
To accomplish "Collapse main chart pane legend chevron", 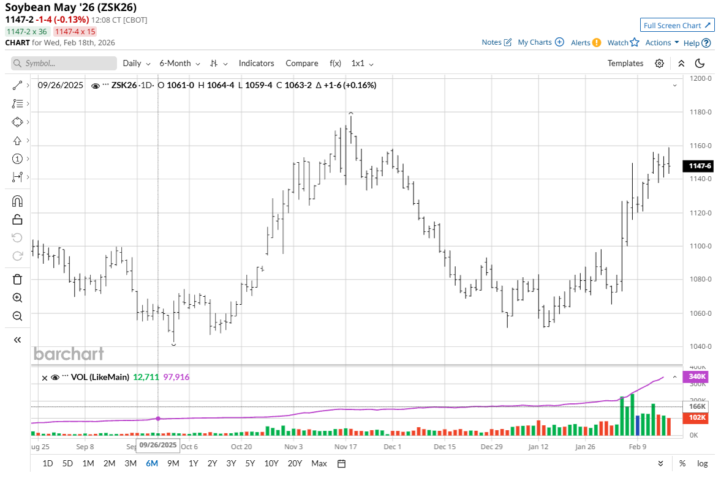I will click(x=674, y=86).
